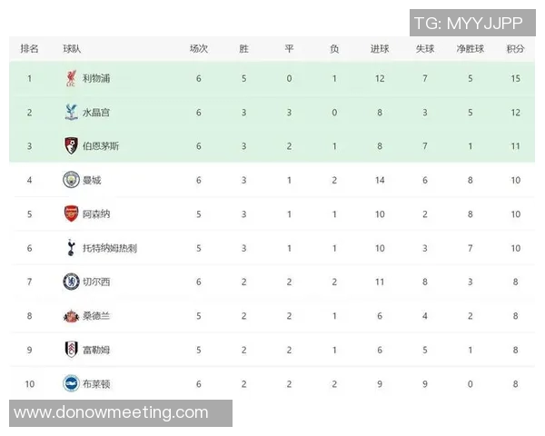
Task: Open the 布莱顿 team name link
Action: pos(96,383)
